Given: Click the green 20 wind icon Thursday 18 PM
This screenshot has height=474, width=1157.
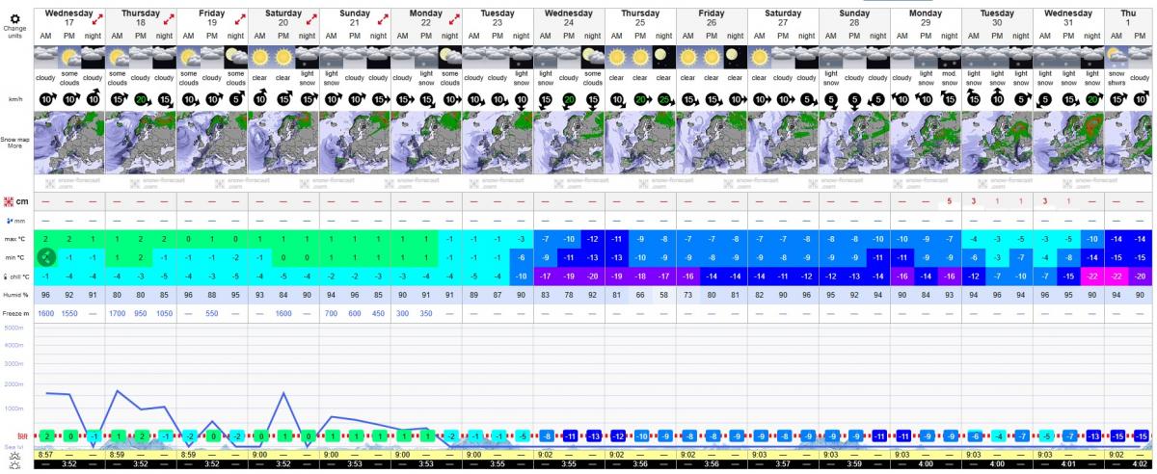Looking at the screenshot, I should pyautogui.click(x=141, y=99).
